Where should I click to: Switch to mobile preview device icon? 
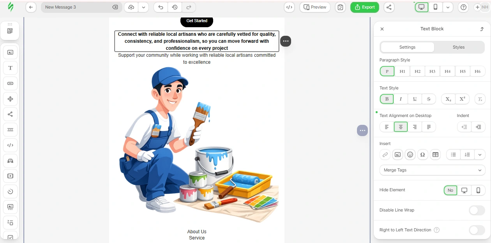436,7
